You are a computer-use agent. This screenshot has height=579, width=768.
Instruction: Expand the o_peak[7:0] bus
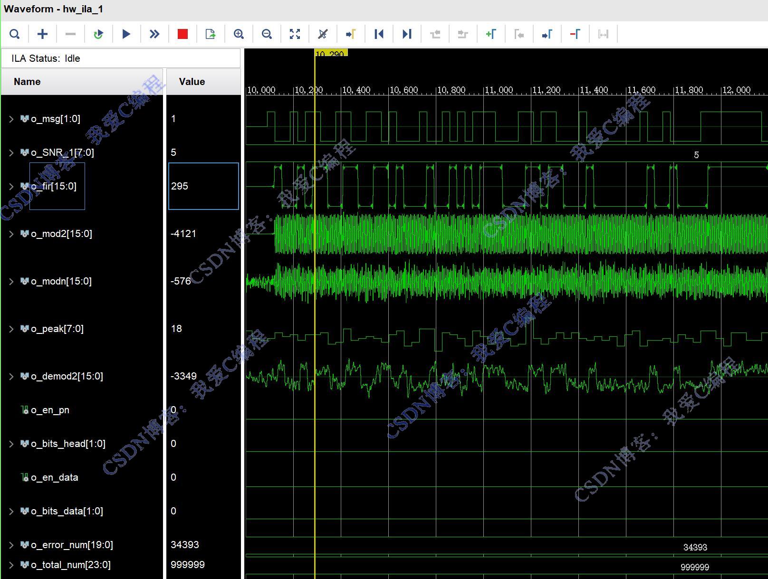tap(11, 329)
